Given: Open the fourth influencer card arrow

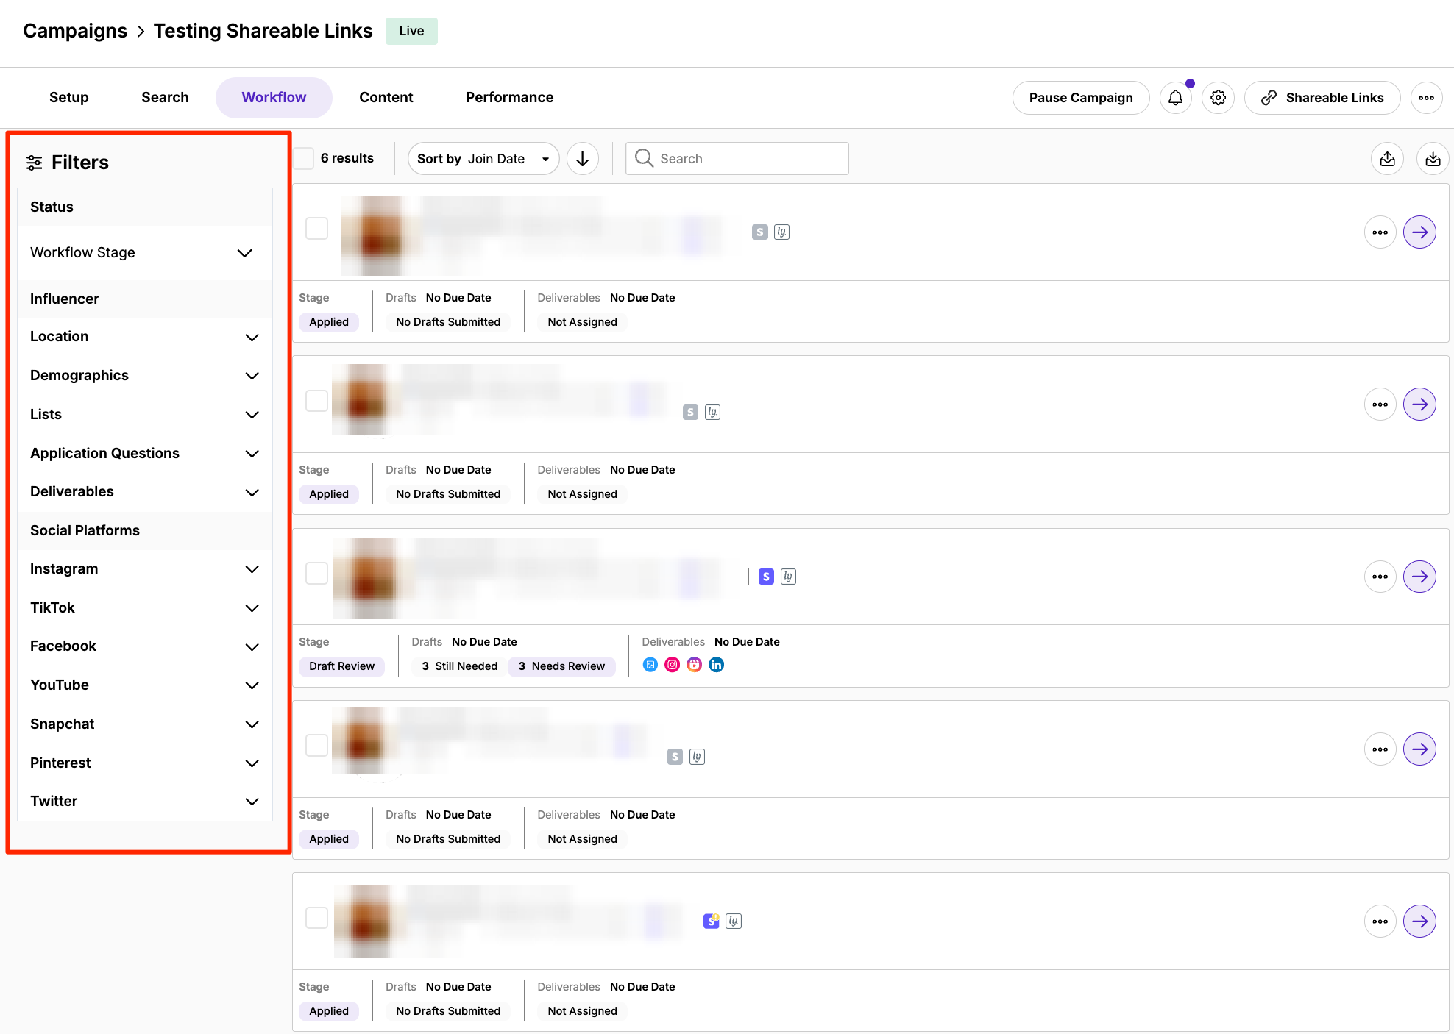Looking at the screenshot, I should (1419, 749).
